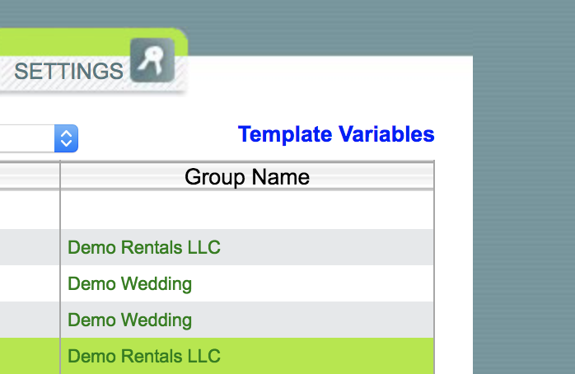This screenshot has width=575, height=374.
Task: Click left-column cell beside second Demo Wedding
Action: pos(29,320)
